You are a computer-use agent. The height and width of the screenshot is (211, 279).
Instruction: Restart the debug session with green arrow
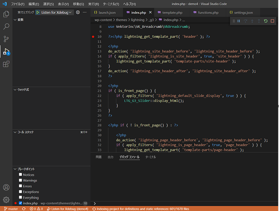point(266,21)
